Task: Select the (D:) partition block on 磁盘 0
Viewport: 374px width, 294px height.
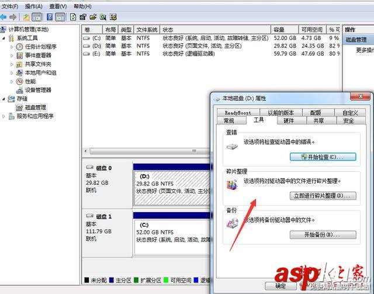Action: pos(172,189)
